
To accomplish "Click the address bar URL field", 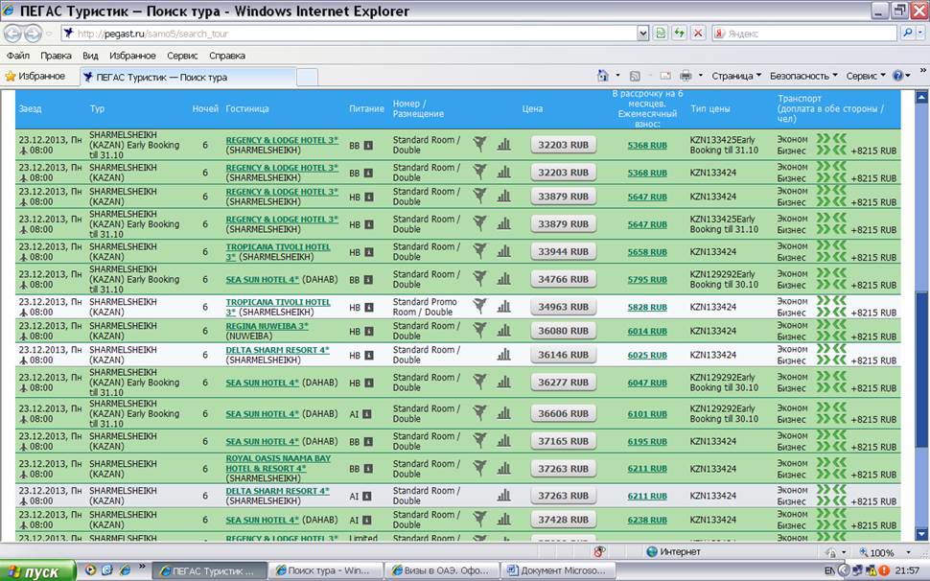I will coord(349,34).
